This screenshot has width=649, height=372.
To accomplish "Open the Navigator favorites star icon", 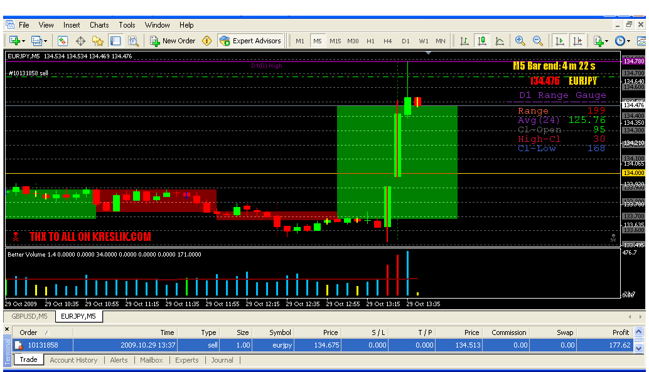I will pyautogui.click(x=98, y=41).
